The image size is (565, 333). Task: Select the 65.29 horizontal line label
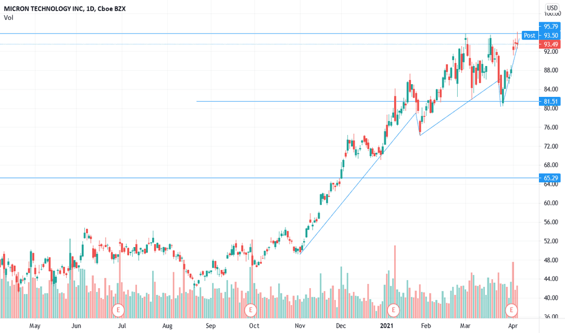[550, 178]
